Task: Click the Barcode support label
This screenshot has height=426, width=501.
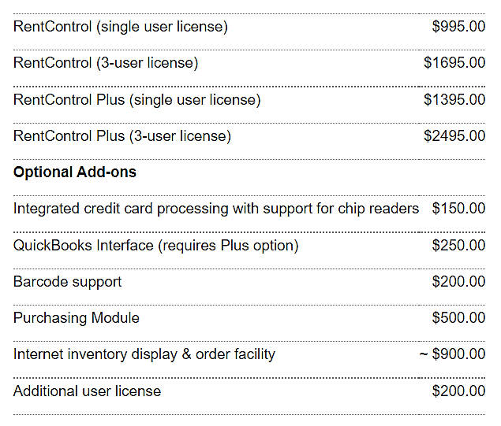Action: [x=67, y=282]
